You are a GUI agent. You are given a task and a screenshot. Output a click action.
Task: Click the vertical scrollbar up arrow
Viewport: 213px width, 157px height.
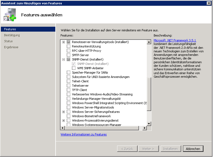click(149, 42)
